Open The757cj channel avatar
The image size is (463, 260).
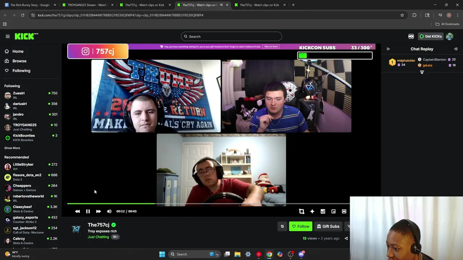pyautogui.click(x=76, y=229)
